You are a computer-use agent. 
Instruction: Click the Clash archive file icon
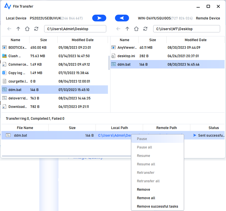pyautogui.click(x=4, y=56)
